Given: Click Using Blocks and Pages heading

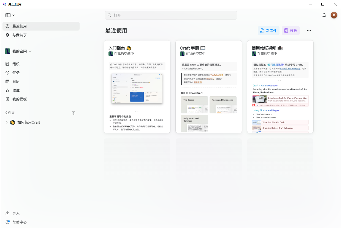Looking at the screenshot, I should pyautogui.click(x=266, y=110).
